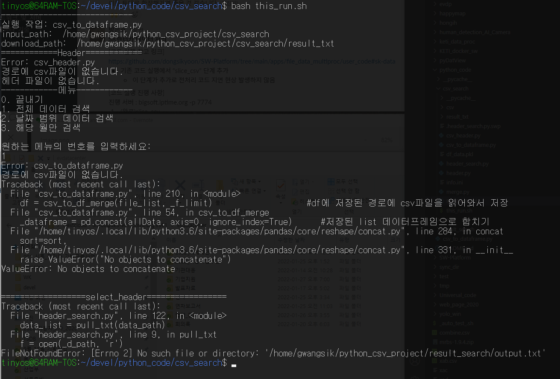The width and height of the screenshot is (560, 379).
Task: Click 'Error: csv_header.py' terminal line
Action: click(48, 62)
